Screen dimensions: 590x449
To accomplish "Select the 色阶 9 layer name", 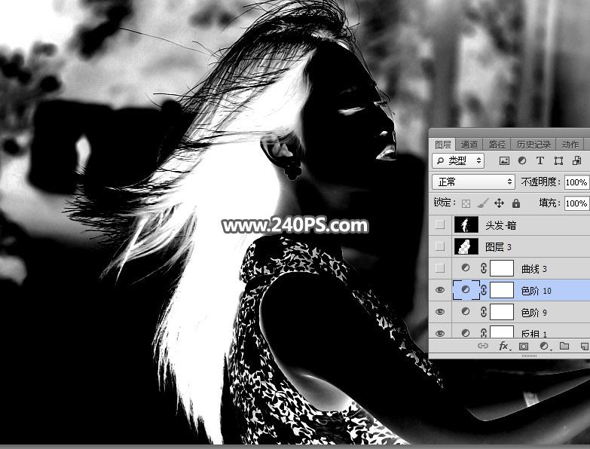I will [x=533, y=313].
